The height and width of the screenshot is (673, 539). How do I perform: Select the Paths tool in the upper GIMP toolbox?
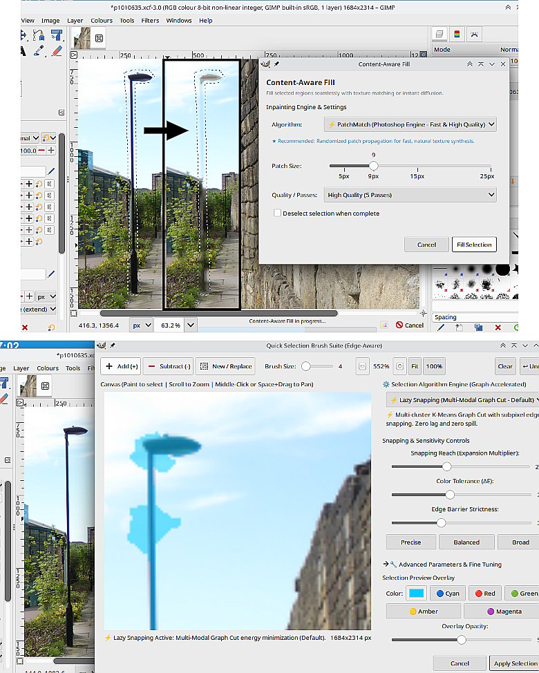coord(39,35)
